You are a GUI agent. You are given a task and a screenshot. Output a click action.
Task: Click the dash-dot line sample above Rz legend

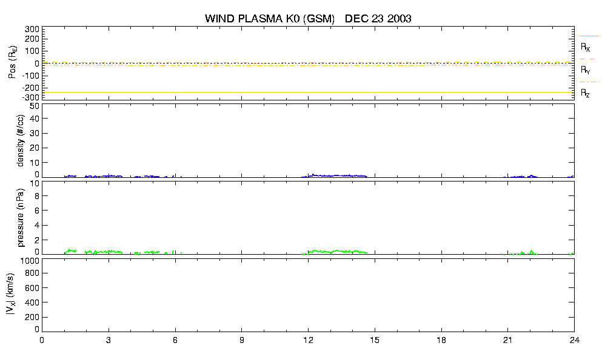click(589, 82)
